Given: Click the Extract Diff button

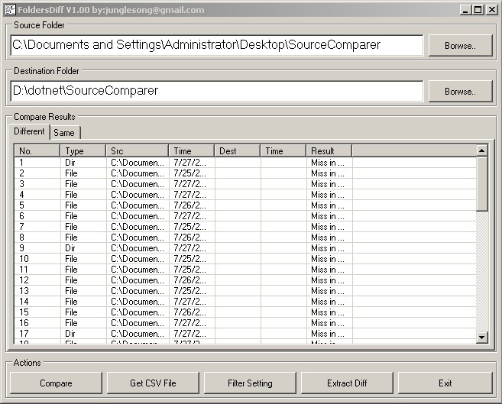Looking at the screenshot, I should [347, 383].
